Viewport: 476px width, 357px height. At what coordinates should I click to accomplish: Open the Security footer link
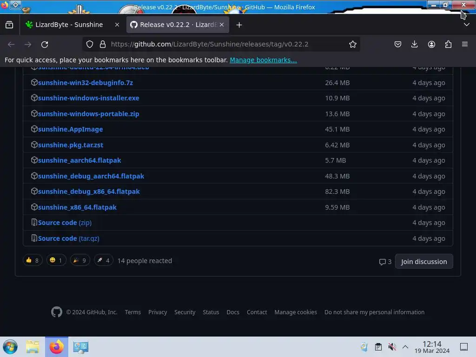point(185,312)
